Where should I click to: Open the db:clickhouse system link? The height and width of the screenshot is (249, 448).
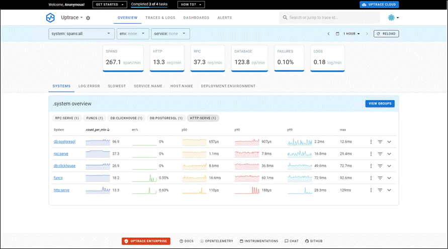point(64,166)
